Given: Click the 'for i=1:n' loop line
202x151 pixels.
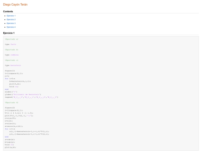Looking at the screenshot, I should coord(10,129).
